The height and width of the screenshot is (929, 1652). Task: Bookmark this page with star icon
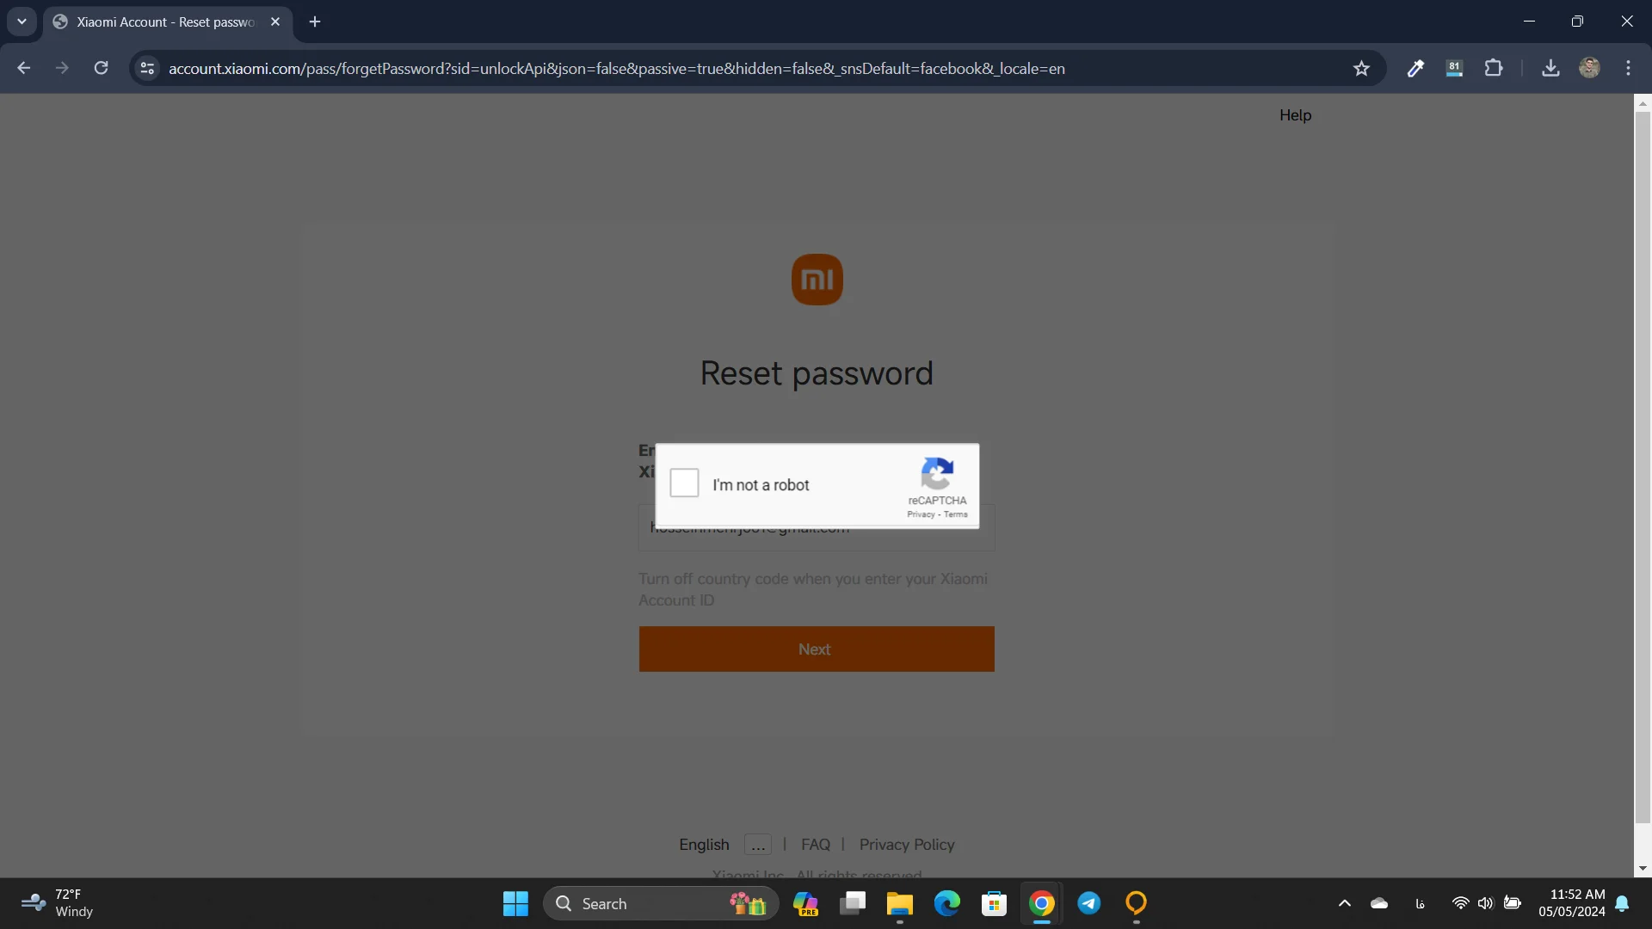point(1361,69)
